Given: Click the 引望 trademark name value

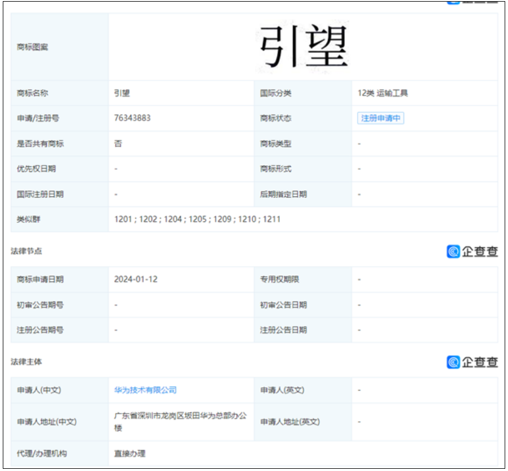Looking at the screenshot, I should click(122, 93).
